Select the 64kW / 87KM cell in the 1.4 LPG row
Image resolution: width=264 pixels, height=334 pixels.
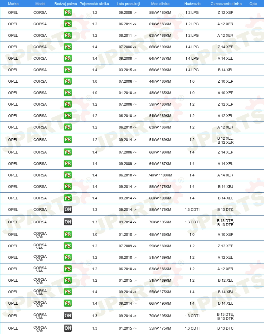pyautogui.click(x=160, y=58)
